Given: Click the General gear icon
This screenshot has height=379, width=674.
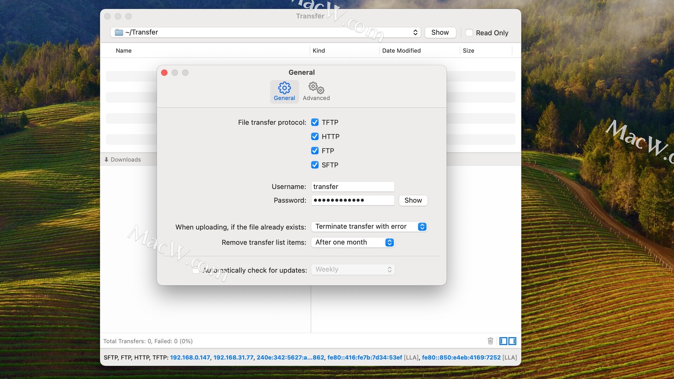Looking at the screenshot, I should (284, 88).
